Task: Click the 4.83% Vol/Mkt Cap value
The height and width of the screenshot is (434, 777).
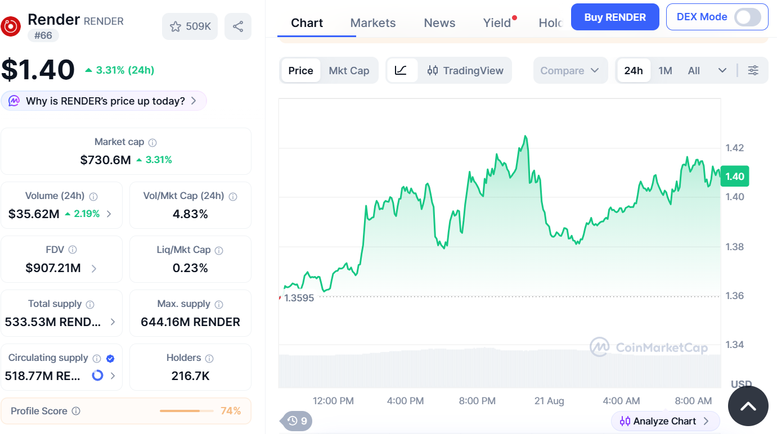Action: pyautogui.click(x=191, y=214)
